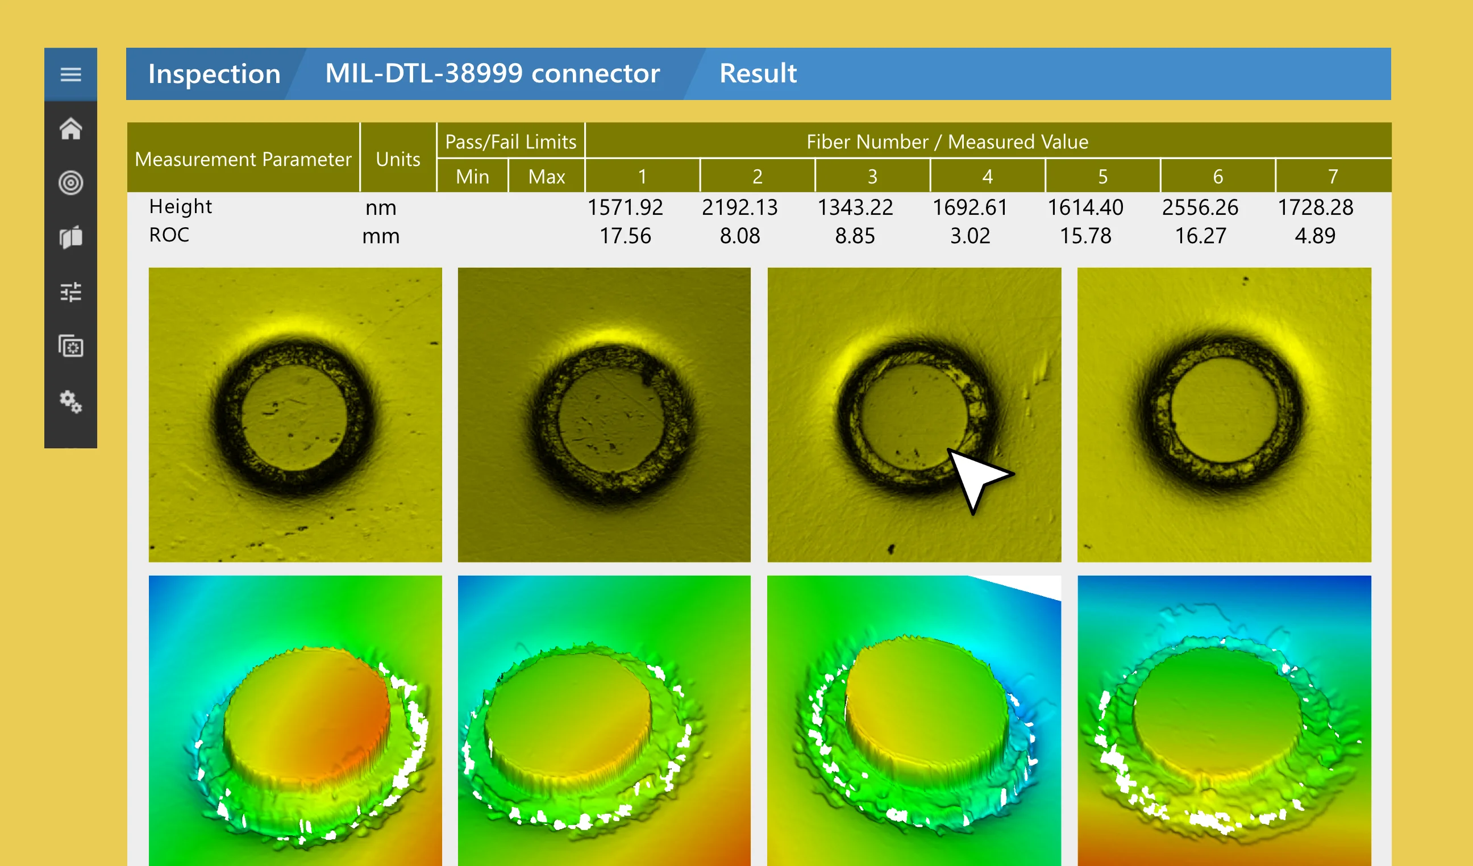Select the MIL-DTL-38999 connector breadcrumb
This screenshot has width=1473, height=866.
pyautogui.click(x=492, y=74)
